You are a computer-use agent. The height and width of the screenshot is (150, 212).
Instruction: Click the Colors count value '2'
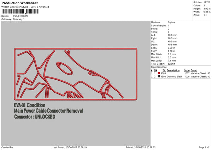coord(204,6)
